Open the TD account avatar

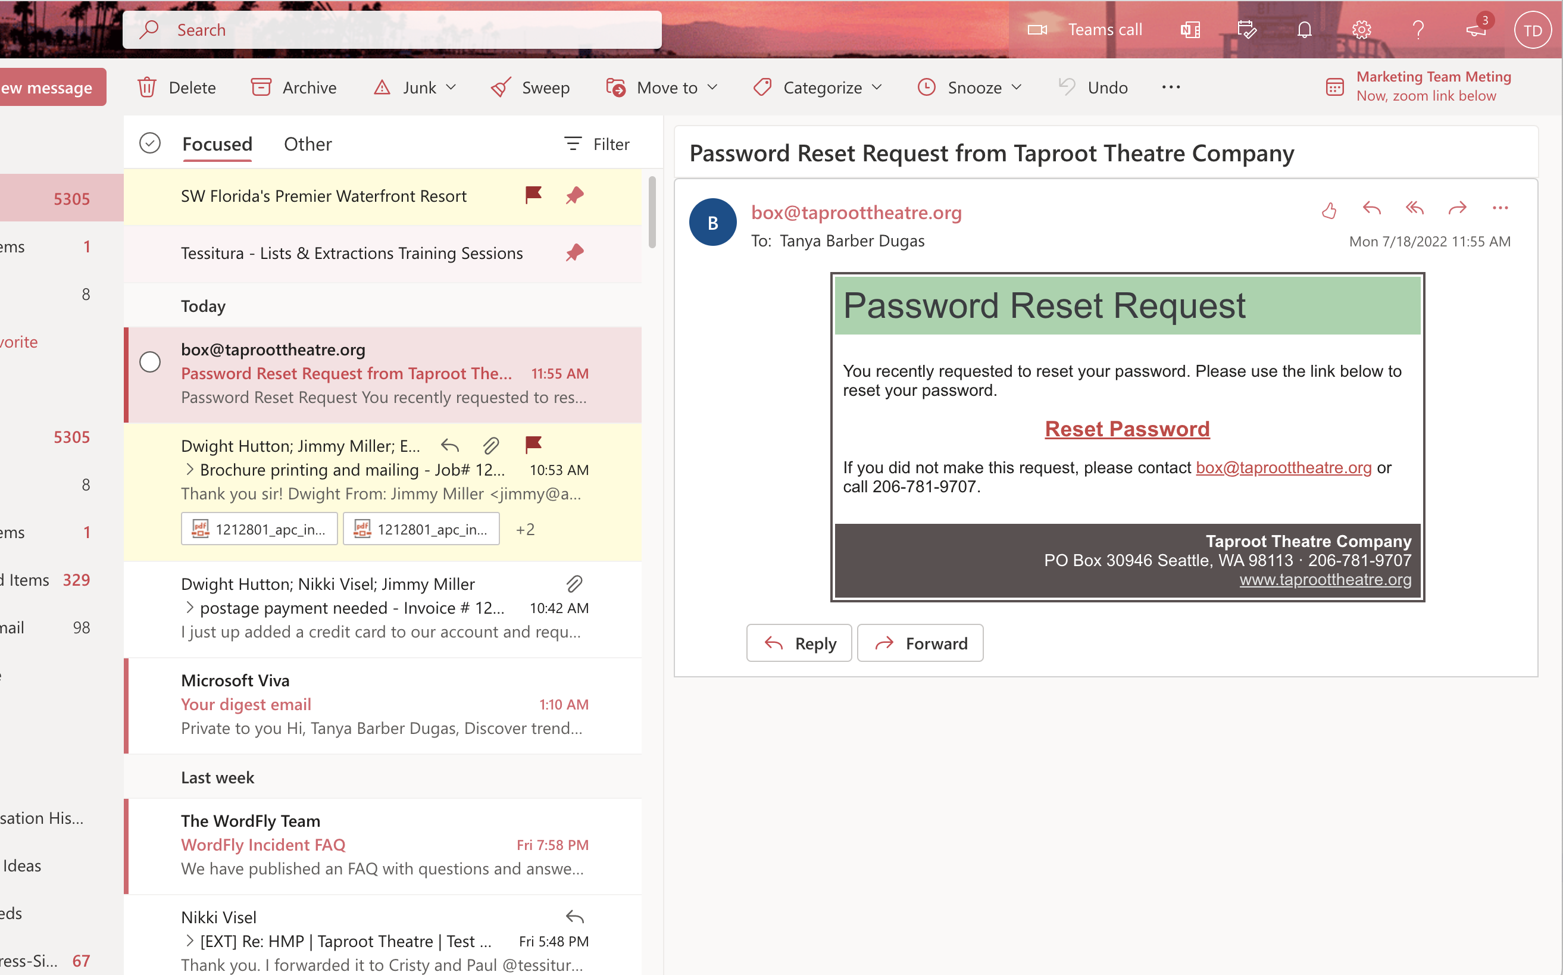(x=1532, y=30)
